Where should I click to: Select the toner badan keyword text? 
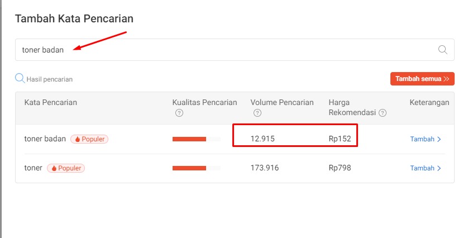tap(45, 139)
